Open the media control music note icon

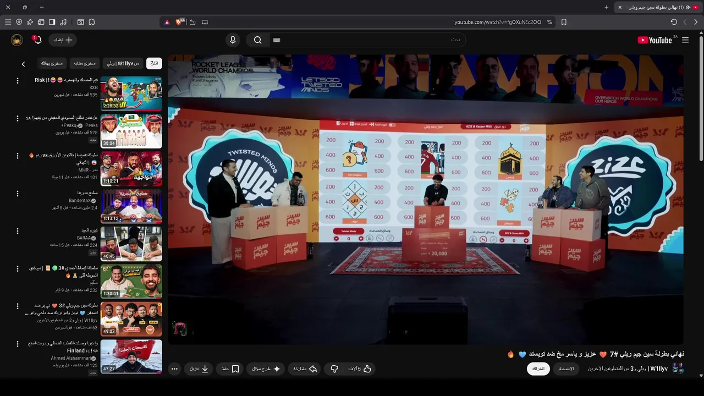[63, 22]
